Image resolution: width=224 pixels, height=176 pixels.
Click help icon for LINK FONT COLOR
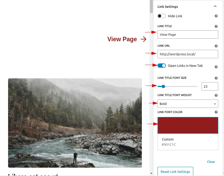tap(216, 112)
